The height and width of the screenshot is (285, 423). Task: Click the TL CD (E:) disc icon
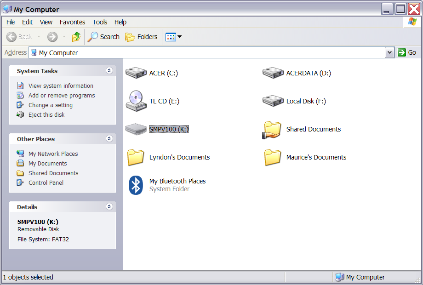136,101
